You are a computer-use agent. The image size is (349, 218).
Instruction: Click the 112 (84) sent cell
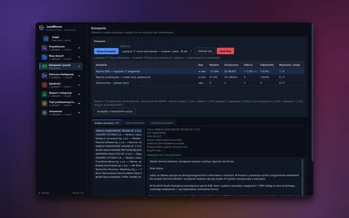tap(214, 72)
